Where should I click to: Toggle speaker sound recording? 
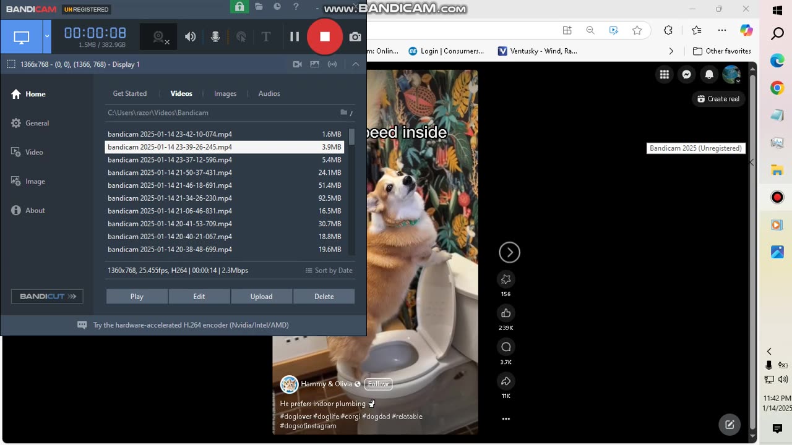[x=191, y=36]
